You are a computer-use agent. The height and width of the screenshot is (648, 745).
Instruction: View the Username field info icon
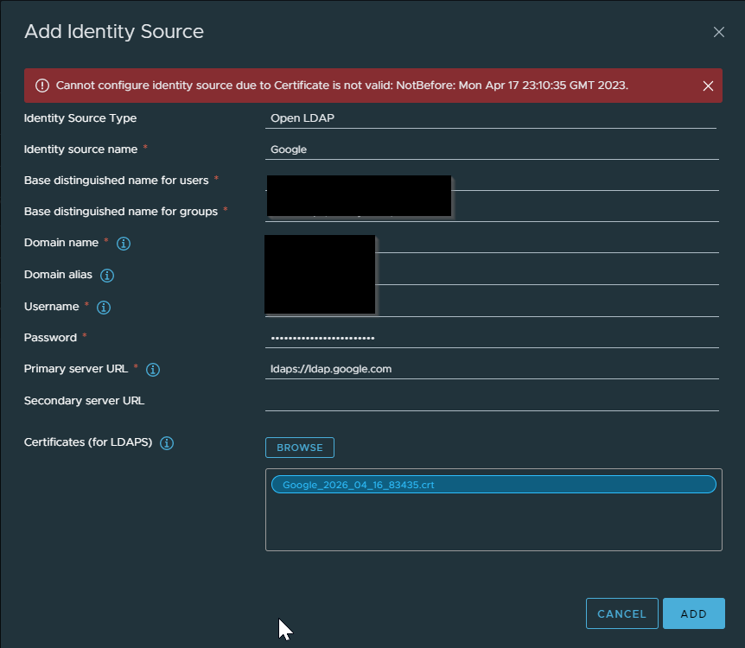103,307
